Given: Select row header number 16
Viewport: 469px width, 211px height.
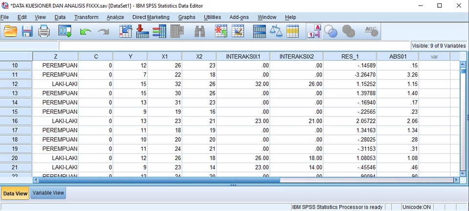Looking at the screenshot, I should [x=16, y=121].
